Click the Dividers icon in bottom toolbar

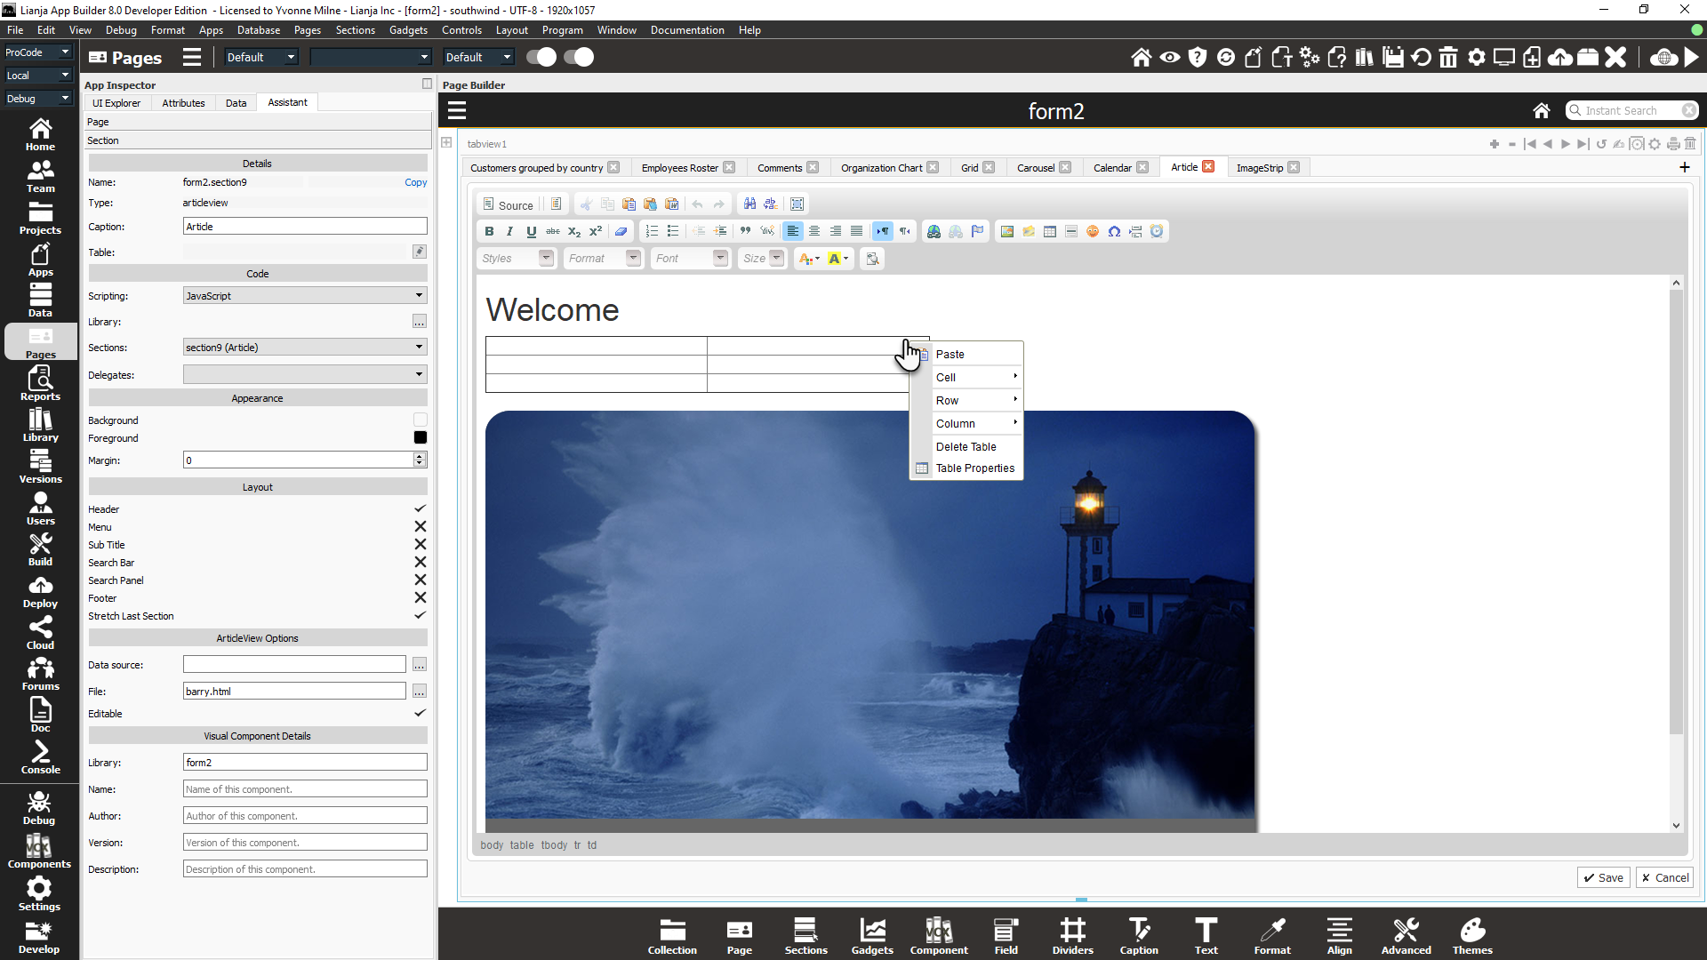pyautogui.click(x=1072, y=936)
